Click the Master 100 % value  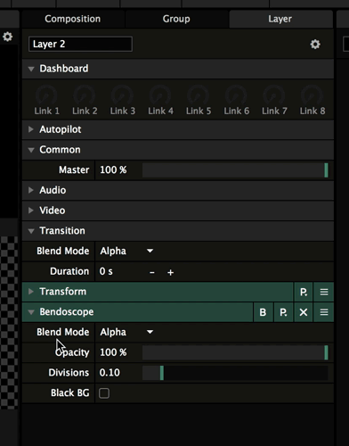point(113,169)
